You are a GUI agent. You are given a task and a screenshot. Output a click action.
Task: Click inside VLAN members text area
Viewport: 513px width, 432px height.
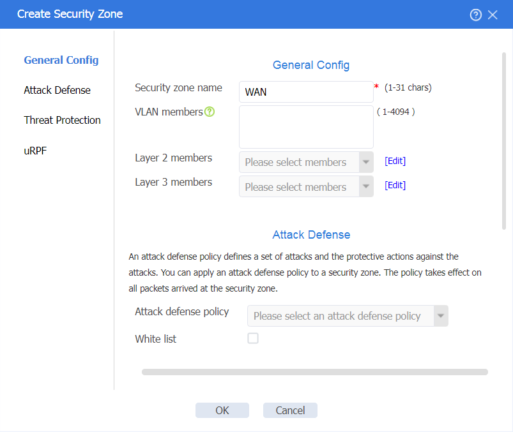click(x=306, y=127)
